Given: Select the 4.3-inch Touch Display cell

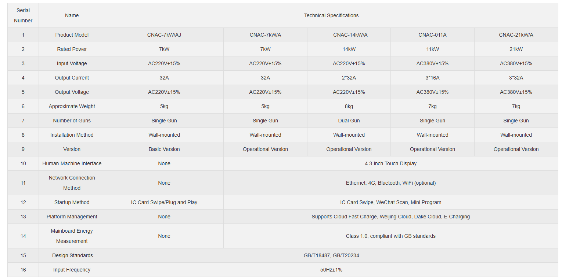Looking at the screenshot, I should (x=391, y=163).
